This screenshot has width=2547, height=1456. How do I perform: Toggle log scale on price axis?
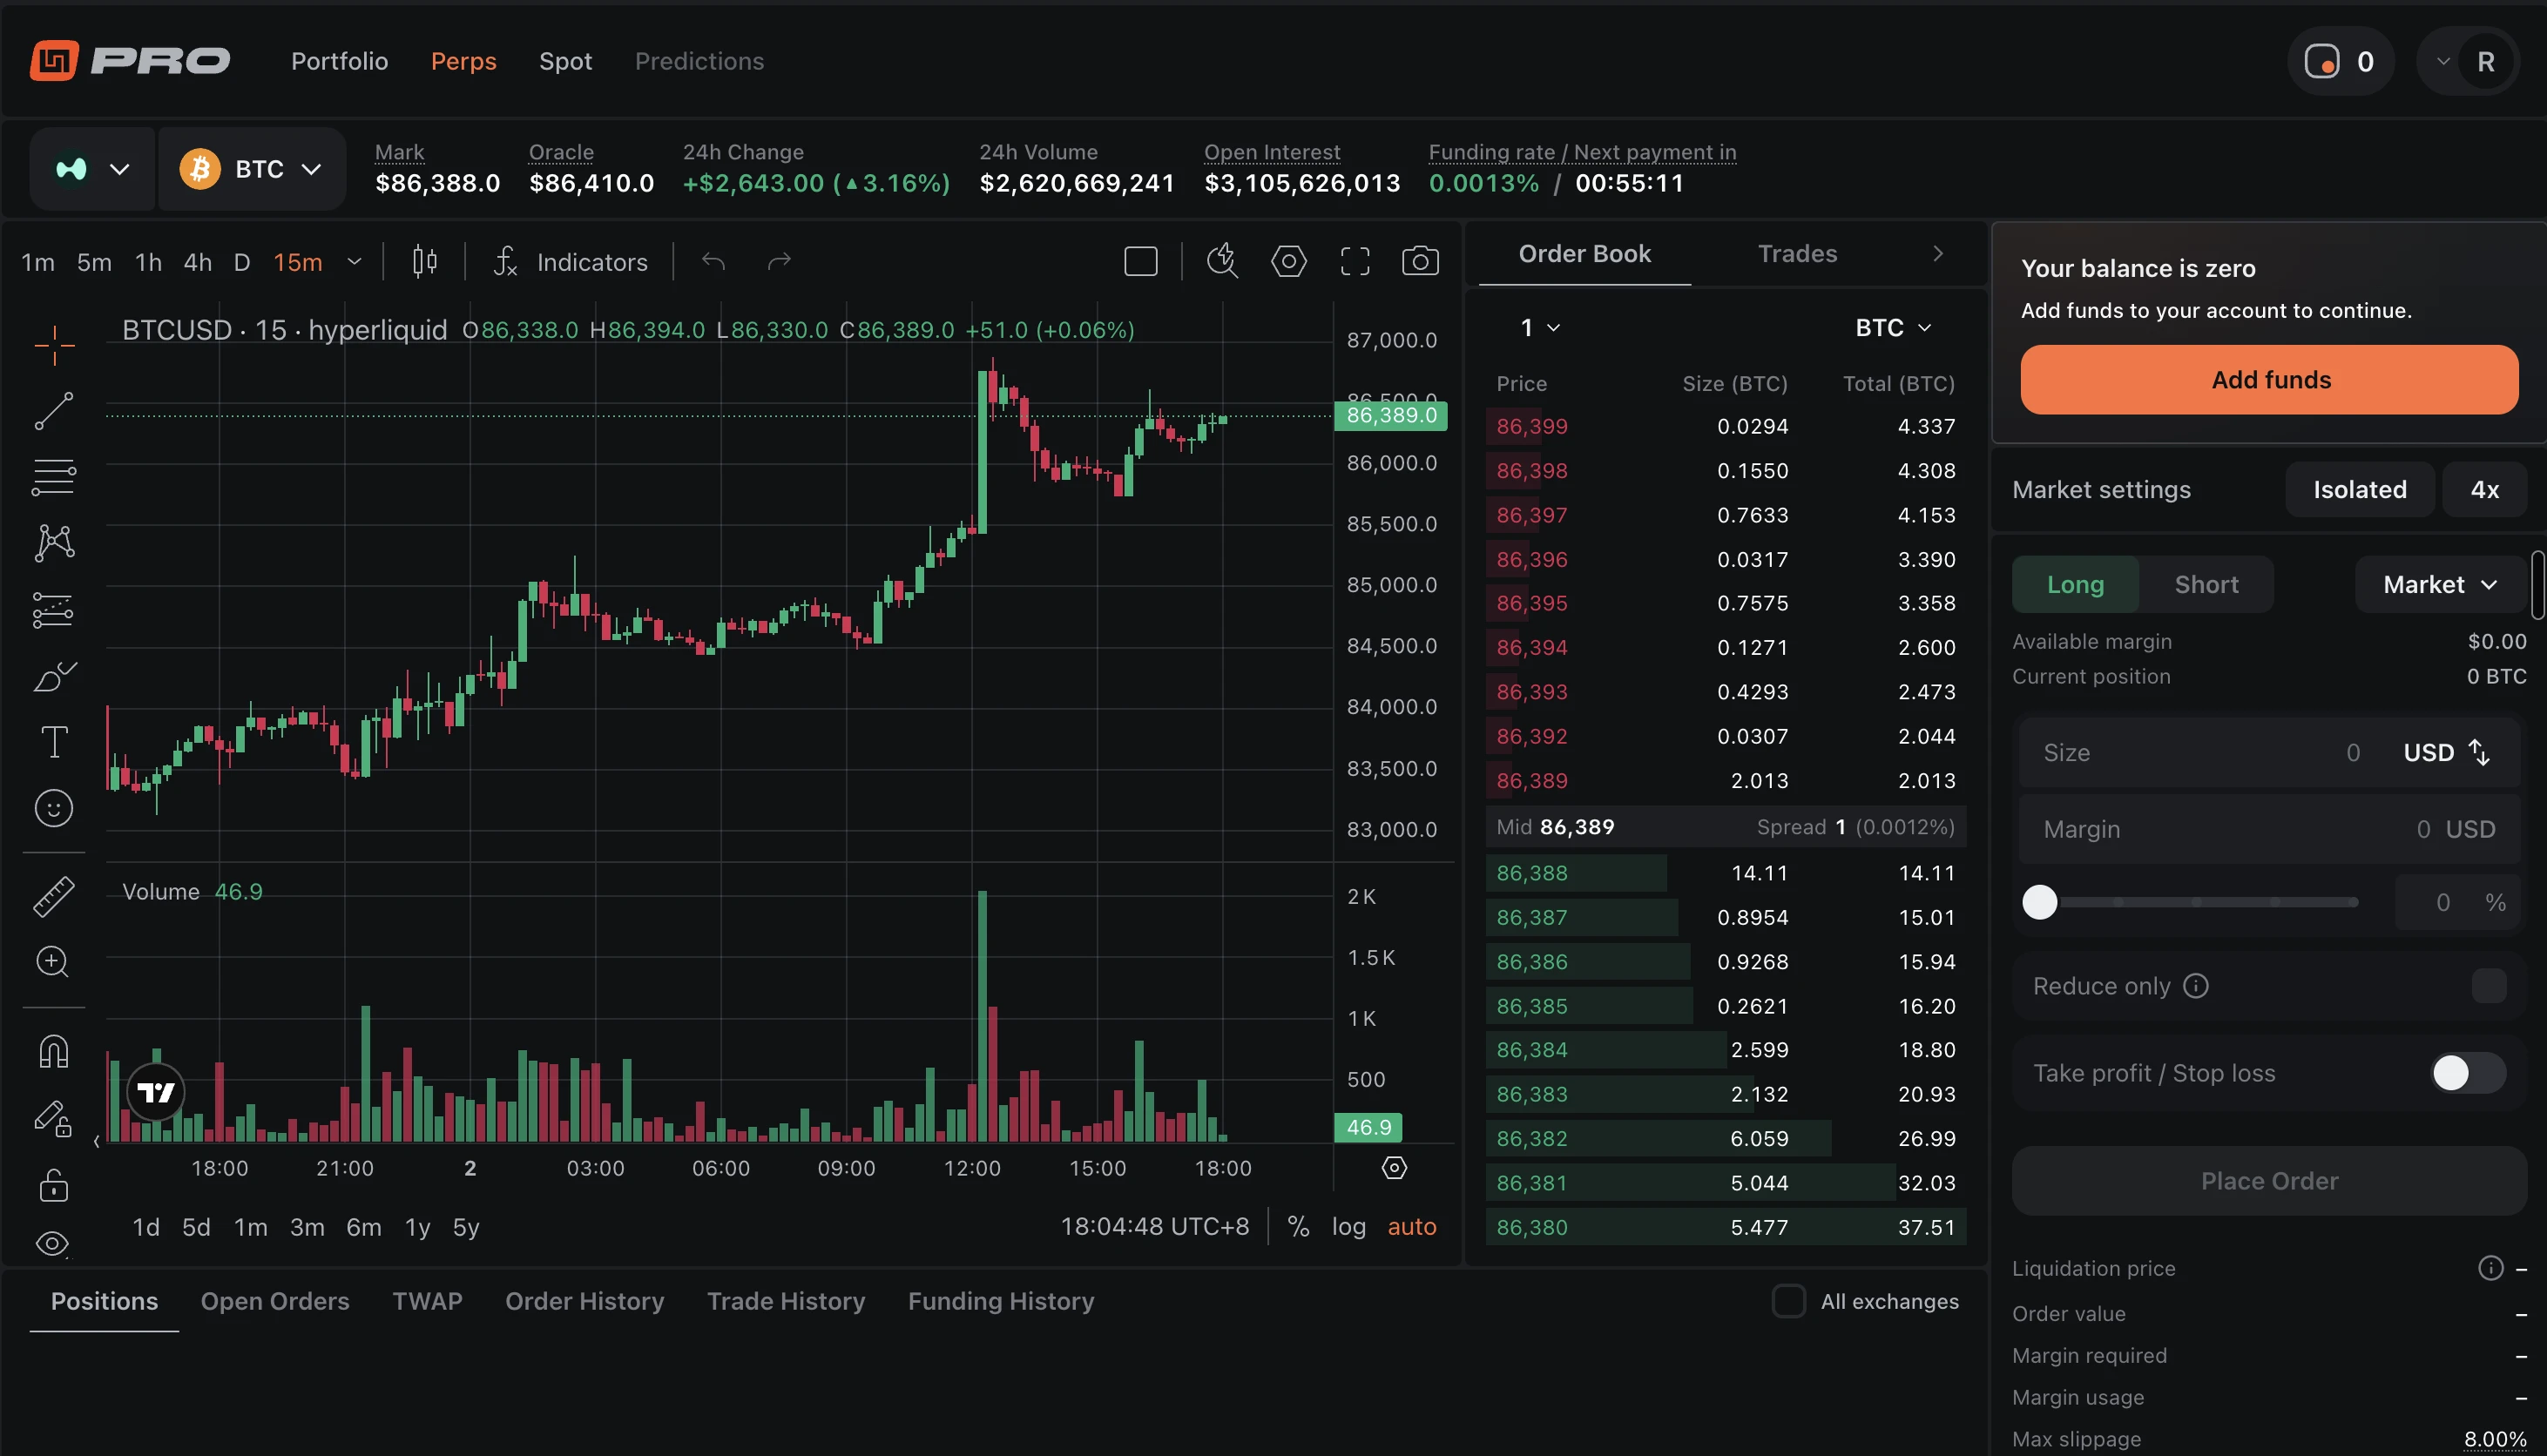(1348, 1226)
